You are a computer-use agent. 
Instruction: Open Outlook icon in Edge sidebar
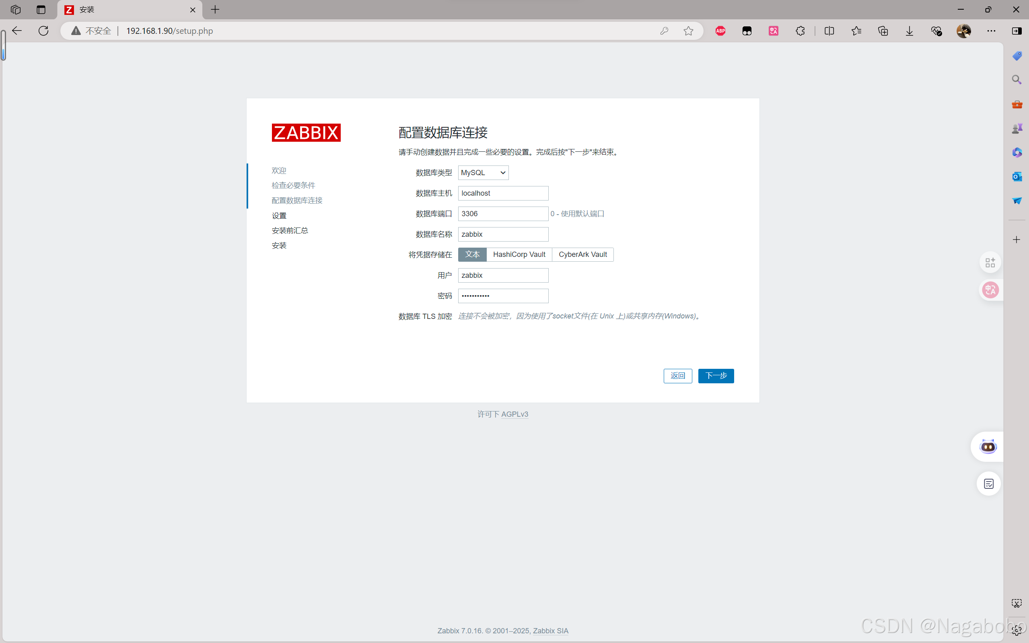[1017, 176]
